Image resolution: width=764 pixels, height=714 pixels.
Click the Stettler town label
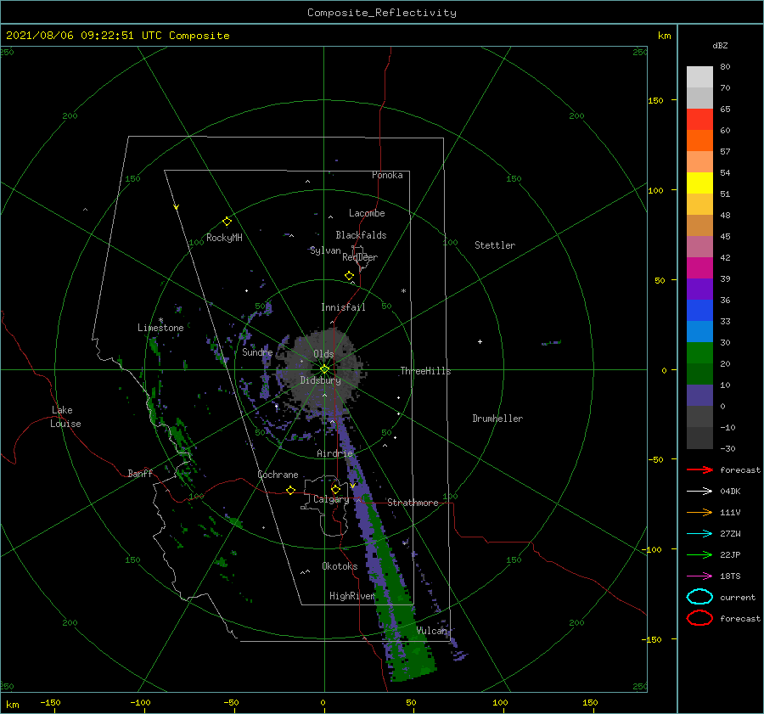pos(495,245)
